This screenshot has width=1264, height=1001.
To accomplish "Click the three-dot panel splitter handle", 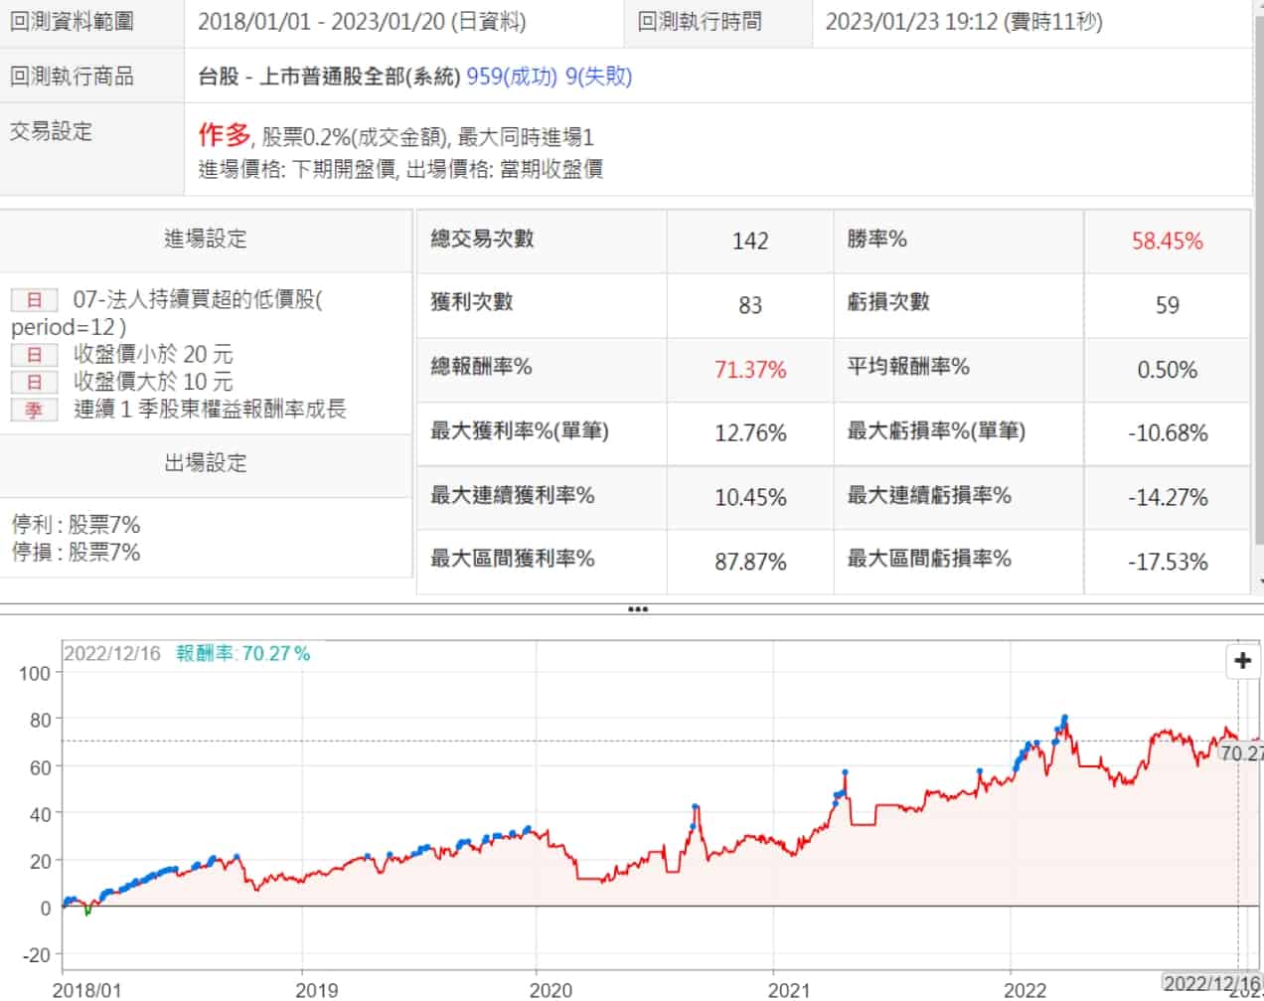I will [637, 609].
